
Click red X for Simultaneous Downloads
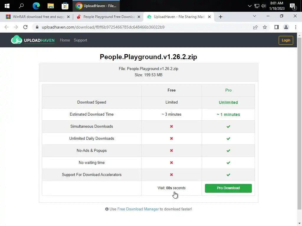(171, 126)
